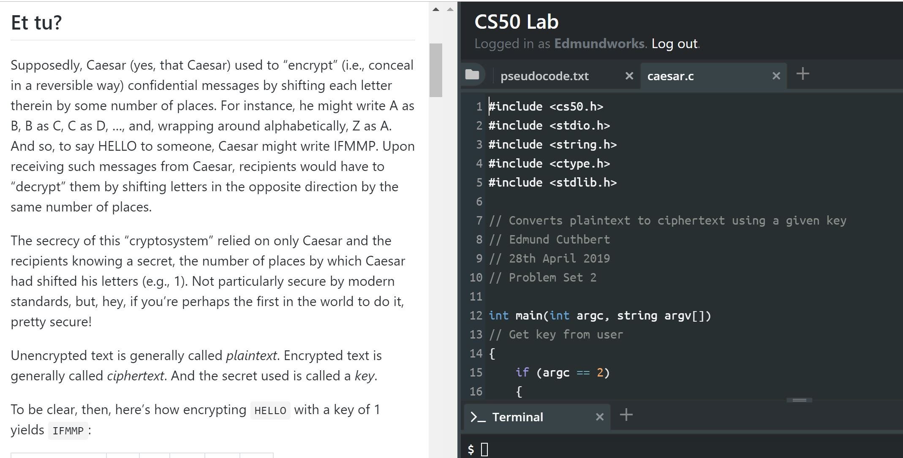The height and width of the screenshot is (458, 903).
Task: Activate the Terminal tab
Action: pyautogui.click(x=517, y=417)
